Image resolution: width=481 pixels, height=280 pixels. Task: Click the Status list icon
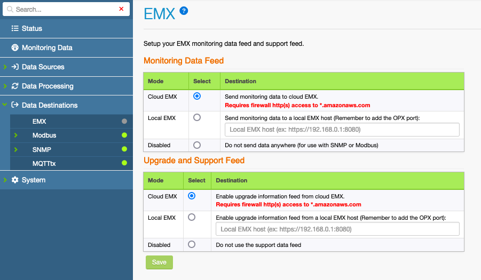click(15, 28)
